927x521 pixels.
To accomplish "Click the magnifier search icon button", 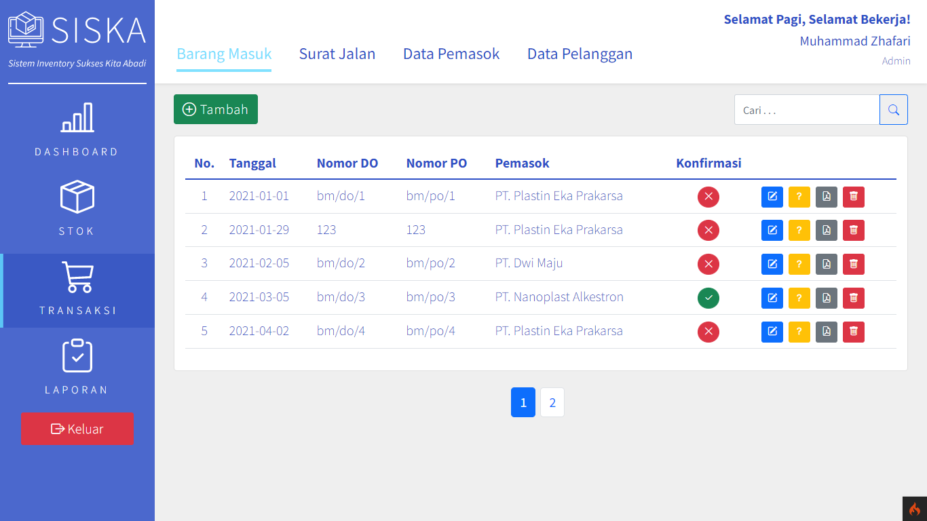I will tap(893, 110).
